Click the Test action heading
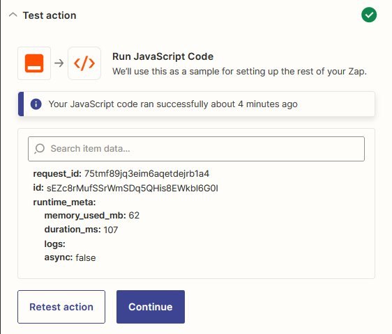 [x=50, y=15]
